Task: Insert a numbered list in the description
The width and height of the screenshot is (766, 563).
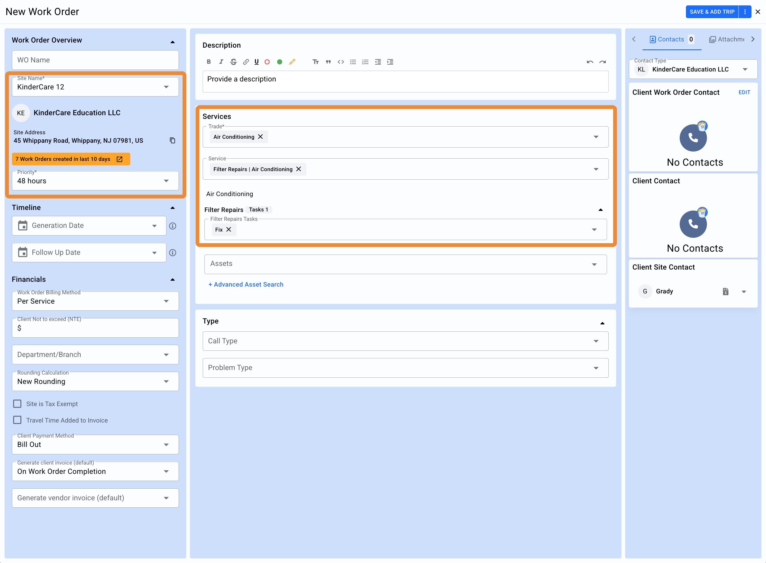Action: coord(365,62)
